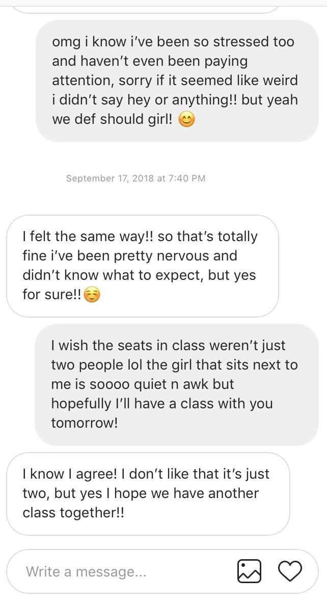Screen dimensions: 327x602
Task: Click 'fine i've been pretty nervous' line
Action: tap(130, 256)
